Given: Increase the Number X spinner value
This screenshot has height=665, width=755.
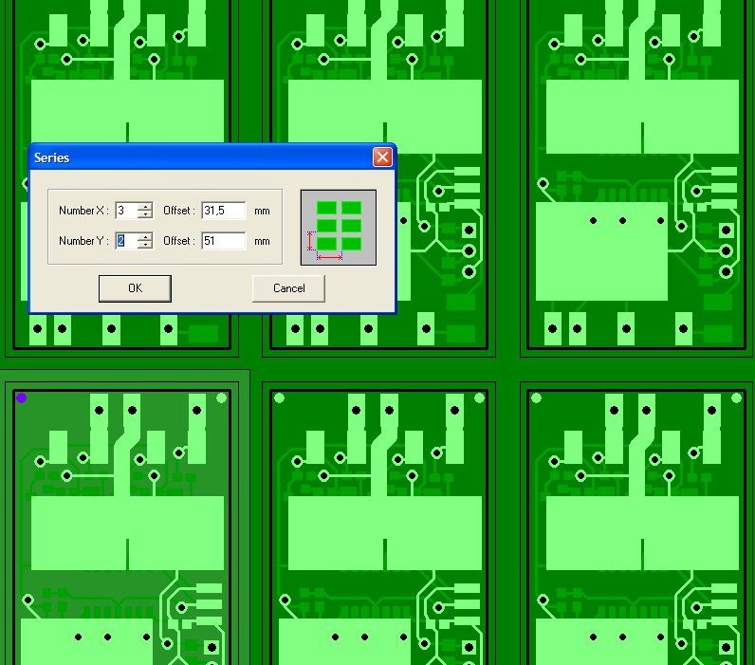Looking at the screenshot, I should click(145, 207).
